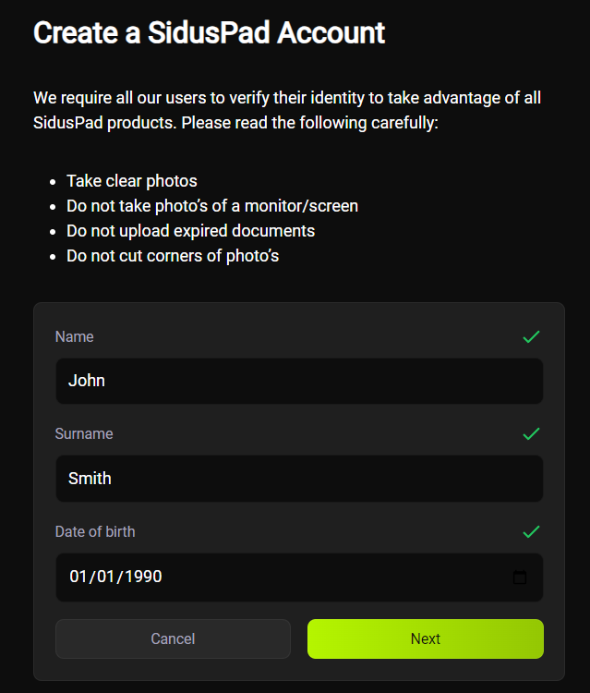Click the expired documents bullet text
The width and height of the screenshot is (590, 693).
[x=191, y=231]
